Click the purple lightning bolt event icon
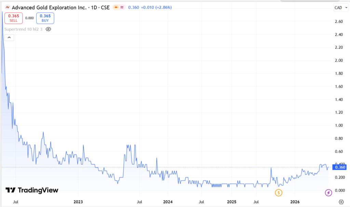The height and width of the screenshot is (207, 350). pos(328,193)
